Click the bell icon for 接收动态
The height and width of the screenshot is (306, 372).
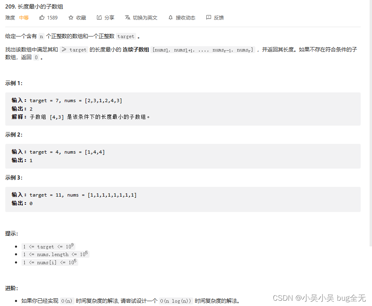[x=171, y=17]
